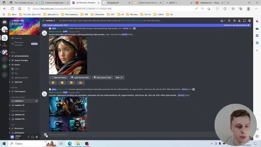Click the heart-eyes emoji reaction

(x=81, y=82)
